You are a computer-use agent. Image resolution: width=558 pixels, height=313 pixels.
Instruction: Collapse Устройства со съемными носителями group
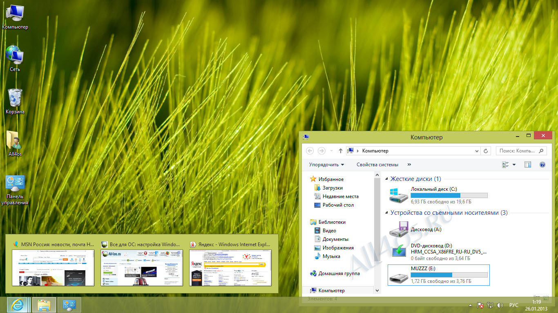(x=387, y=213)
